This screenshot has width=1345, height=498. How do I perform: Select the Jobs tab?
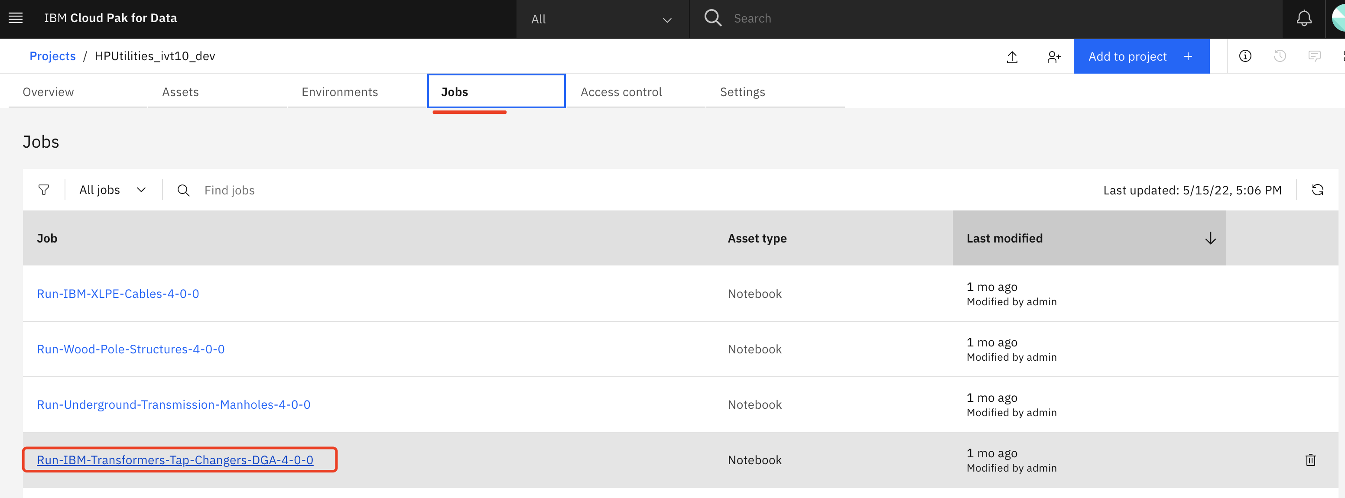(x=496, y=91)
